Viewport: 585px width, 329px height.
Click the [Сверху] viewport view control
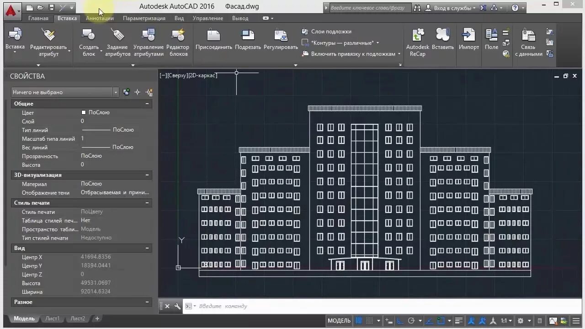coord(177,75)
